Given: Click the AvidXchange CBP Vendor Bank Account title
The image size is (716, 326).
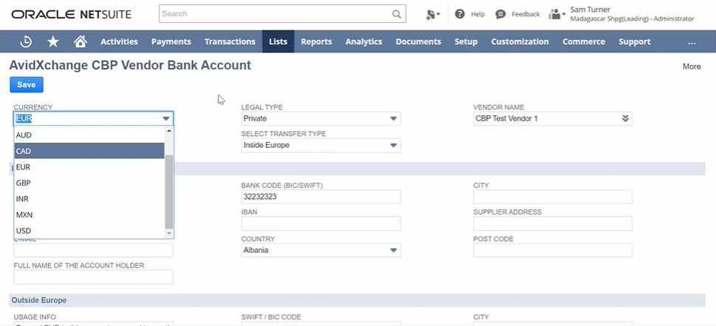Looking at the screenshot, I should (x=130, y=65).
